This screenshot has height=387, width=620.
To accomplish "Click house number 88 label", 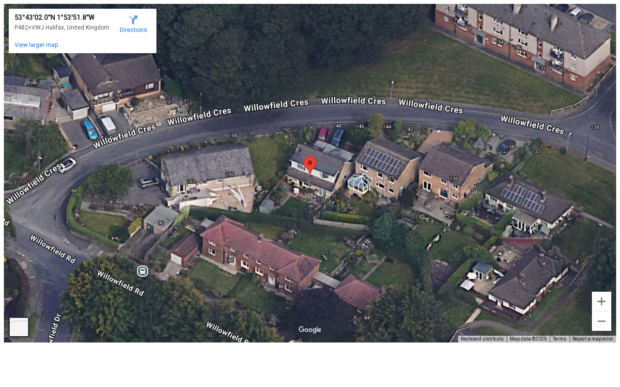I will [231, 260].
